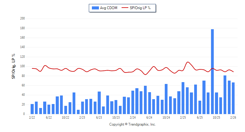
Task: Select the last bar at 2/26
Action: click(x=233, y=98)
